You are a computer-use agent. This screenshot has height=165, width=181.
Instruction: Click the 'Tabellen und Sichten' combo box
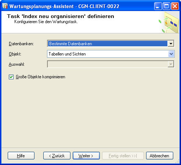111,54
